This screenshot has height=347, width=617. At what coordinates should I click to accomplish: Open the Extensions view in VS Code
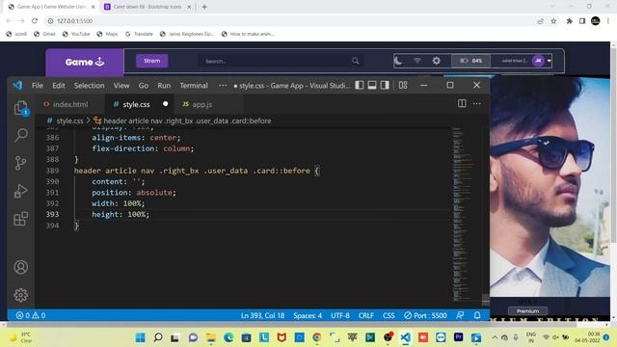(21, 219)
